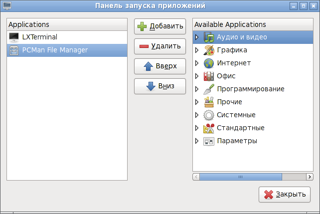Click the LXTerminal monitor icon
Image resolution: width=320 pixels, height=214 pixels.
pyautogui.click(x=14, y=37)
